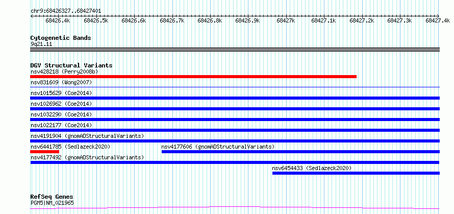Open the nsv1032290 (Coe2014) variant label
This screenshot has height=214, width=454.
tap(61, 114)
